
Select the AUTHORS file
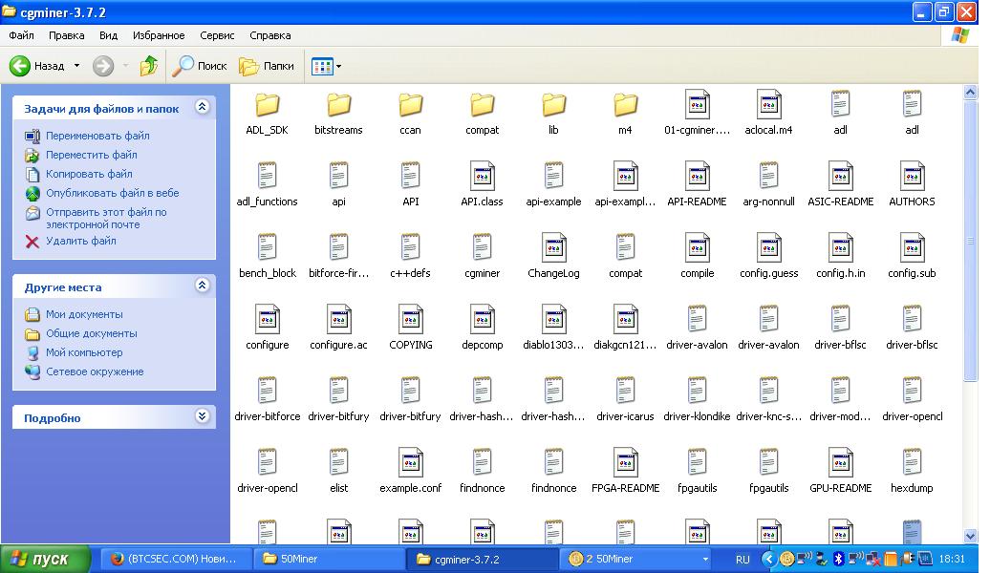pyautogui.click(x=912, y=185)
